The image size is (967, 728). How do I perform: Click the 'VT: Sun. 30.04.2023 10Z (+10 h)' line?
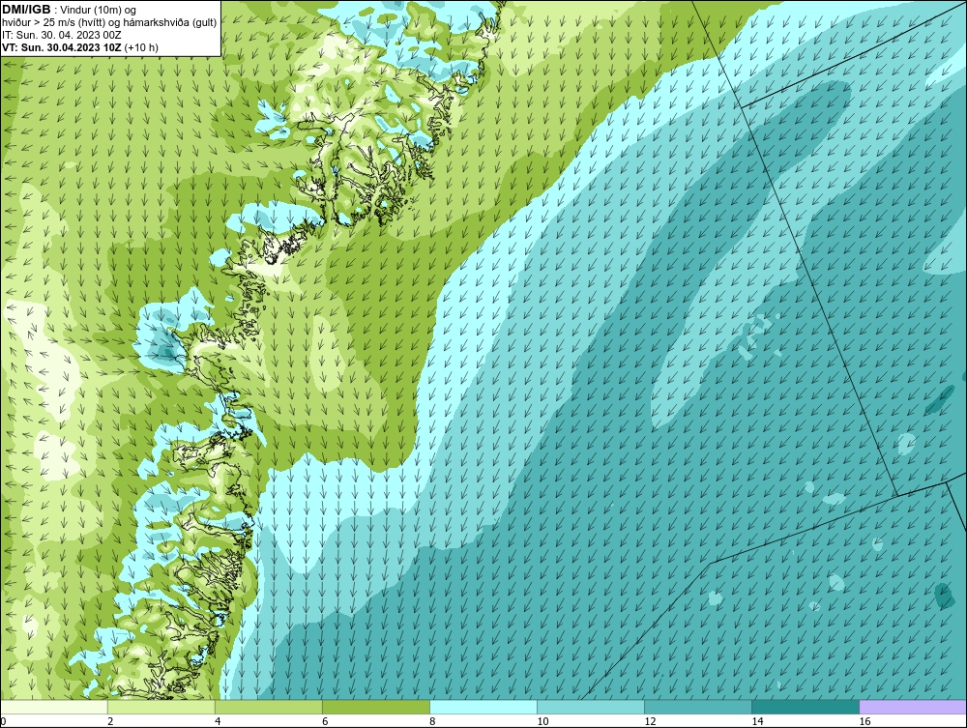tap(80, 47)
